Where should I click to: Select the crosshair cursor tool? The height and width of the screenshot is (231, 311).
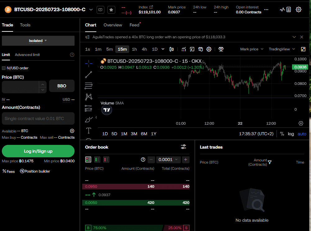[89, 63]
